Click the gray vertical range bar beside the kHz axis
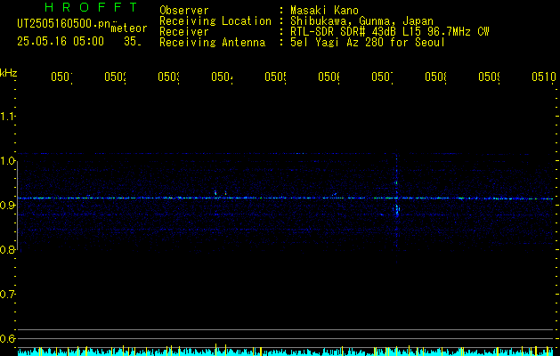This screenshot has width=560, height=356. 18,206
